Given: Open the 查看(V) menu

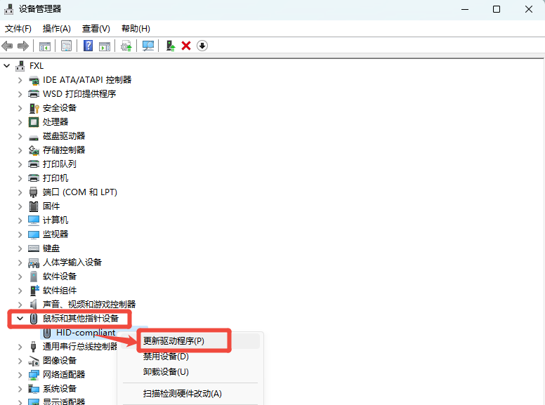Looking at the screenshot, I should coord(96,29).
